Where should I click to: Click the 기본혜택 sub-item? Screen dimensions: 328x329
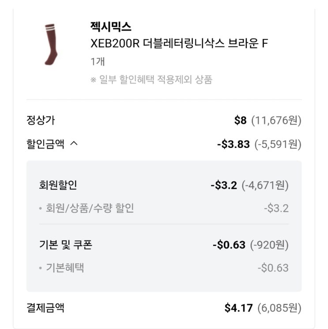coord(65,268)
